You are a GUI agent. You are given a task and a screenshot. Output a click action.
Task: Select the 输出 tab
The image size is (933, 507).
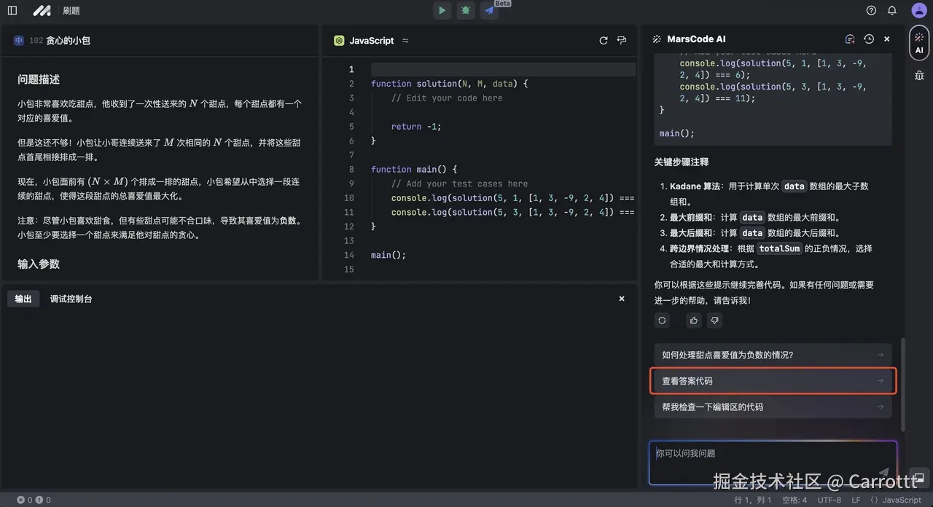[x=23, y=299]
